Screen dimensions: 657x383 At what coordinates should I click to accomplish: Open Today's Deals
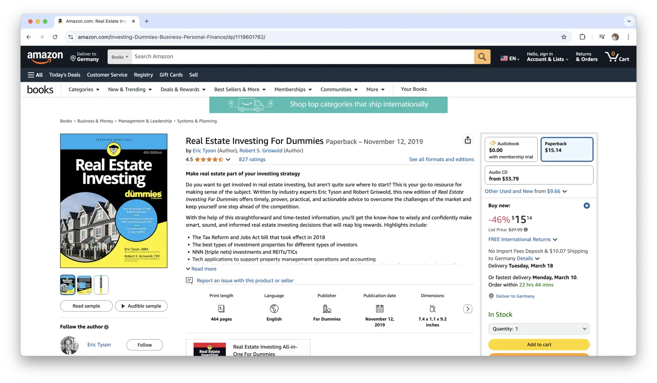[65, 75]
